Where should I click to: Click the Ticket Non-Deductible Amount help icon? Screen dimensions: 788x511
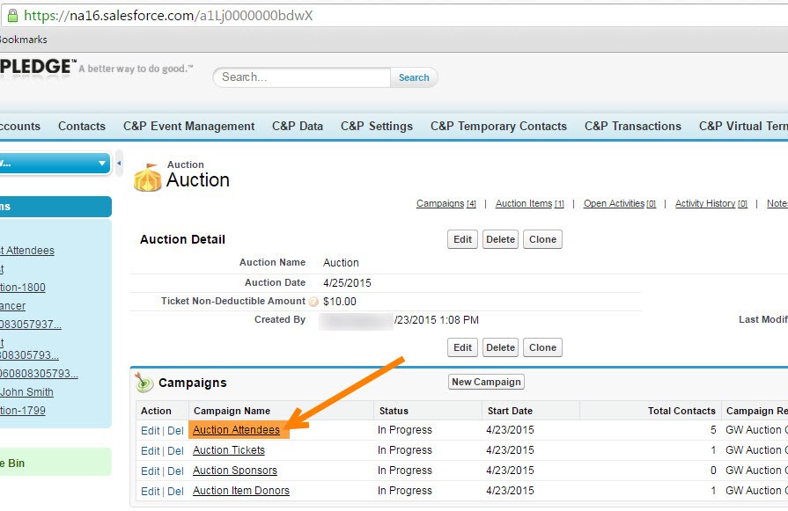click(x=313, y=302)
